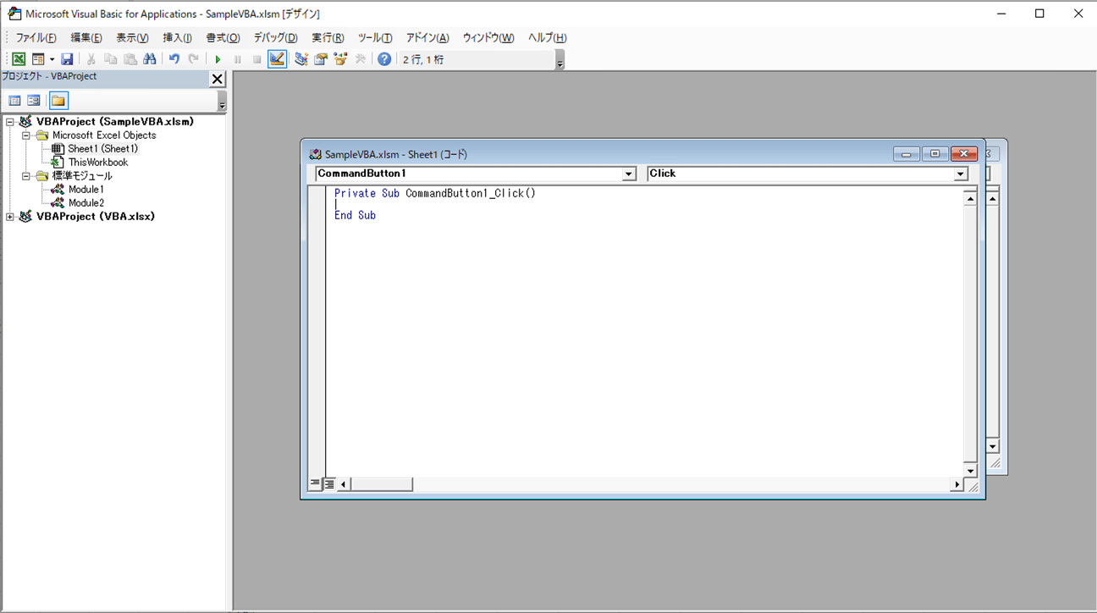Open the Click procedure dropdown
Viewport: 1097px width, 613px height.
(961, 174)
